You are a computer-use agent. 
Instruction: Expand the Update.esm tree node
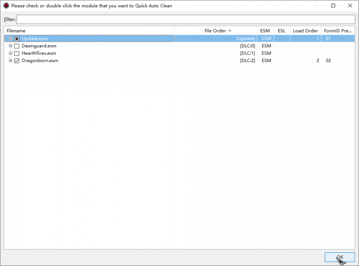point(11,38)
